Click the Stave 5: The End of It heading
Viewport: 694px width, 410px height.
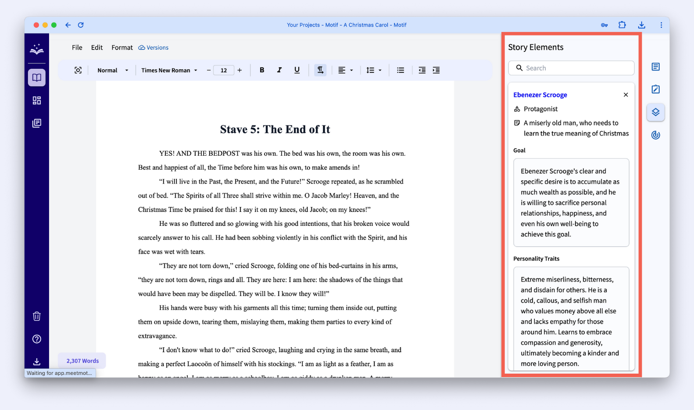tap(275, 129)
